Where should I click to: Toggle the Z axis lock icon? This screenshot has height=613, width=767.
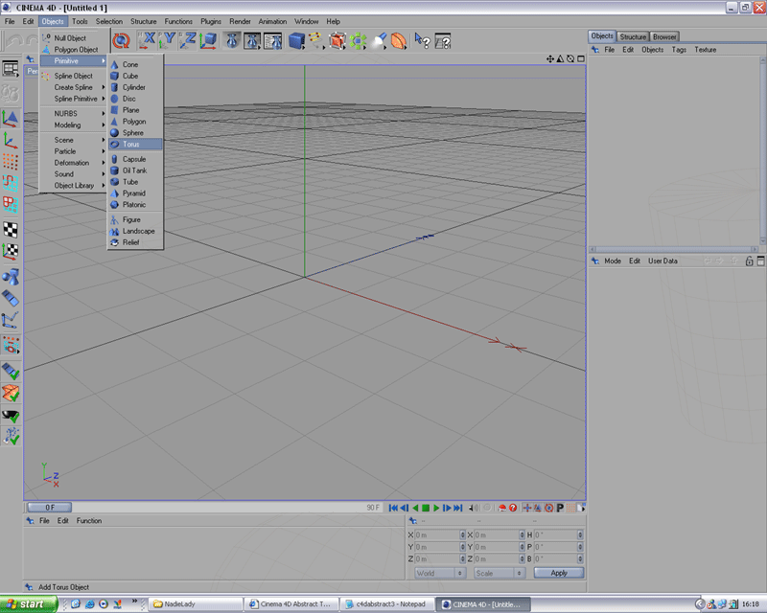pyautogui.click(x=187, y=40)
